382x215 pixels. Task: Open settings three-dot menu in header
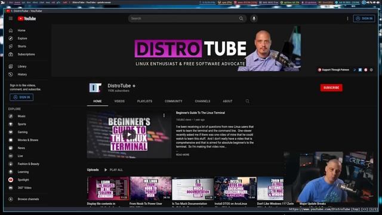click(347, 19)
